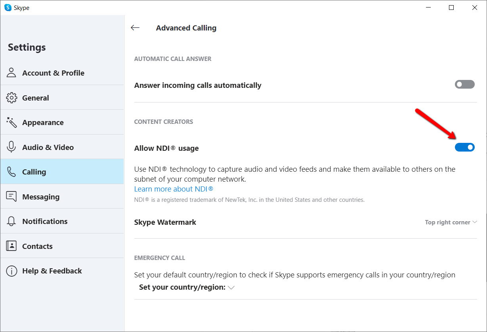Click the Skype logo in title bar
Viewport: 487px width, 332px height.
(8, 8)
